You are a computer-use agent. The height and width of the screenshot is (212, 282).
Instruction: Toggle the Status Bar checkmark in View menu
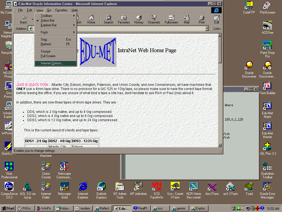56,20
